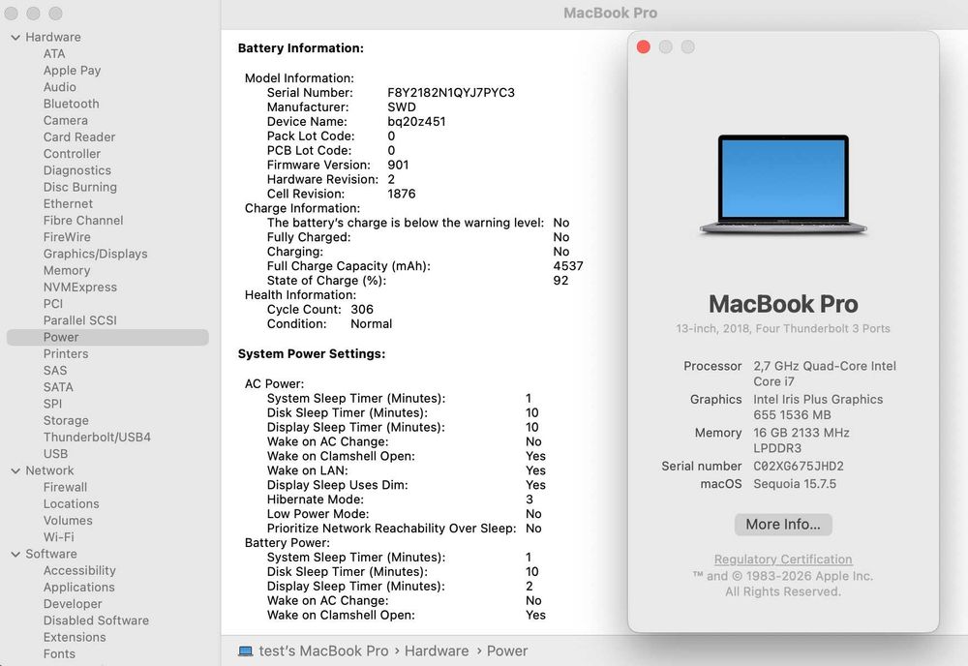Select PCI in the sidebar
The height and width of the screenshot is (666, 968).
coord(53,304)
